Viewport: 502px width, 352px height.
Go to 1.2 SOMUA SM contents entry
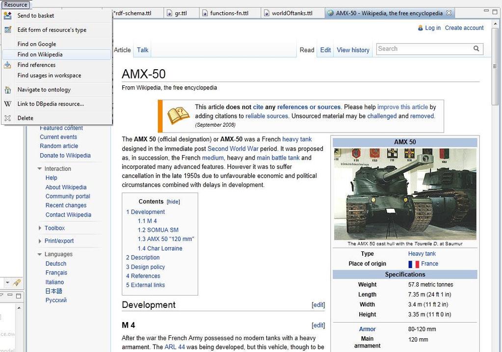158,230
